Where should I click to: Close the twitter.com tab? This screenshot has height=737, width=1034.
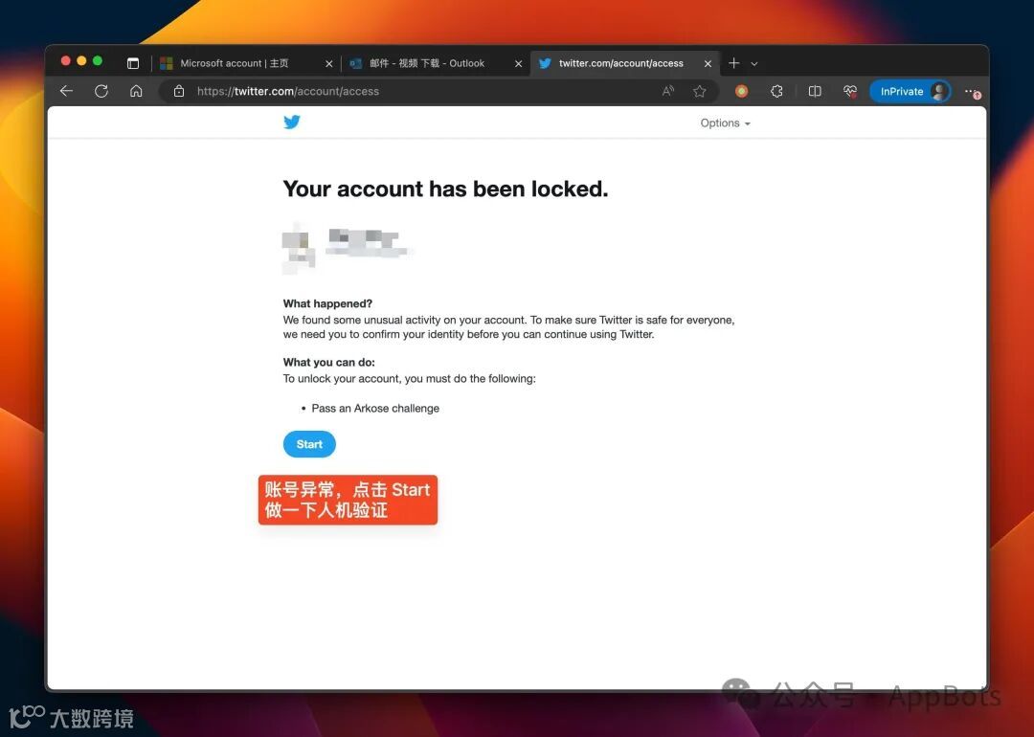pos(708,63)
